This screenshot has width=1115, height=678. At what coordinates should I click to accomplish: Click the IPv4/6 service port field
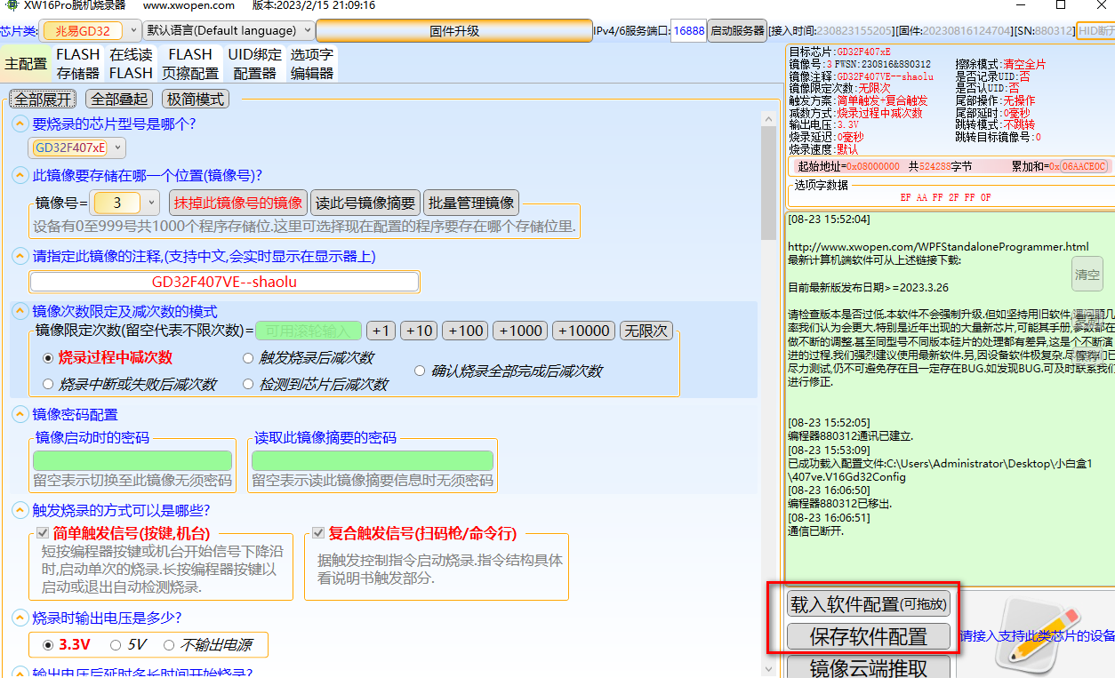pos(688,31)
